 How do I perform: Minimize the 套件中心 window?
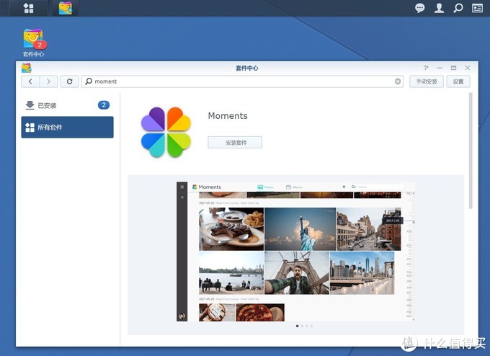tap(440, 68)
